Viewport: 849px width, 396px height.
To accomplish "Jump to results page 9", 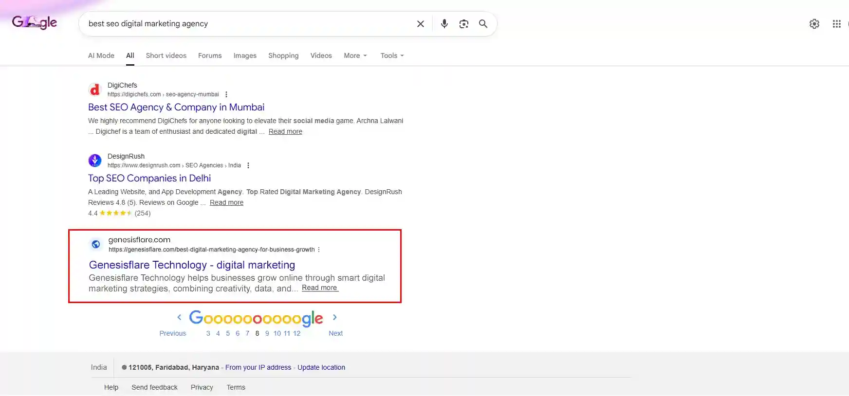I will coord(267,333).
